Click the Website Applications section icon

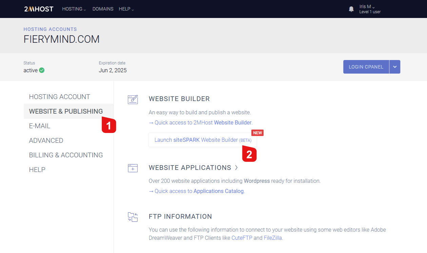coord(133,168)
